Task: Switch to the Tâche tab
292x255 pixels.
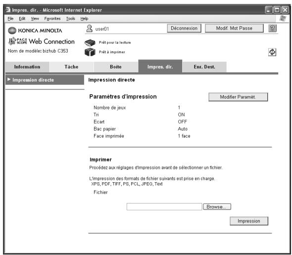Action: pyautogui.click(x=71, y=67)
